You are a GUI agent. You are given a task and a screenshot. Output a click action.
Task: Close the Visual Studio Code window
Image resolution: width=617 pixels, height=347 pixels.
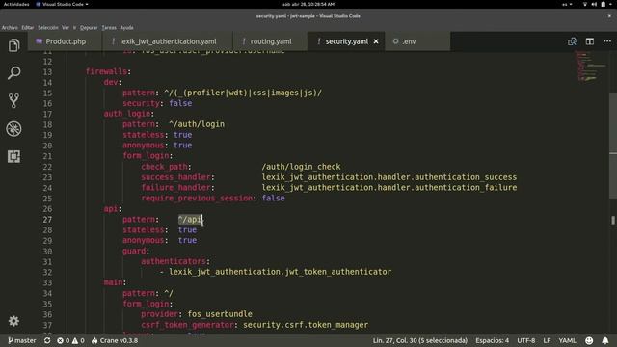pos(609,16)
